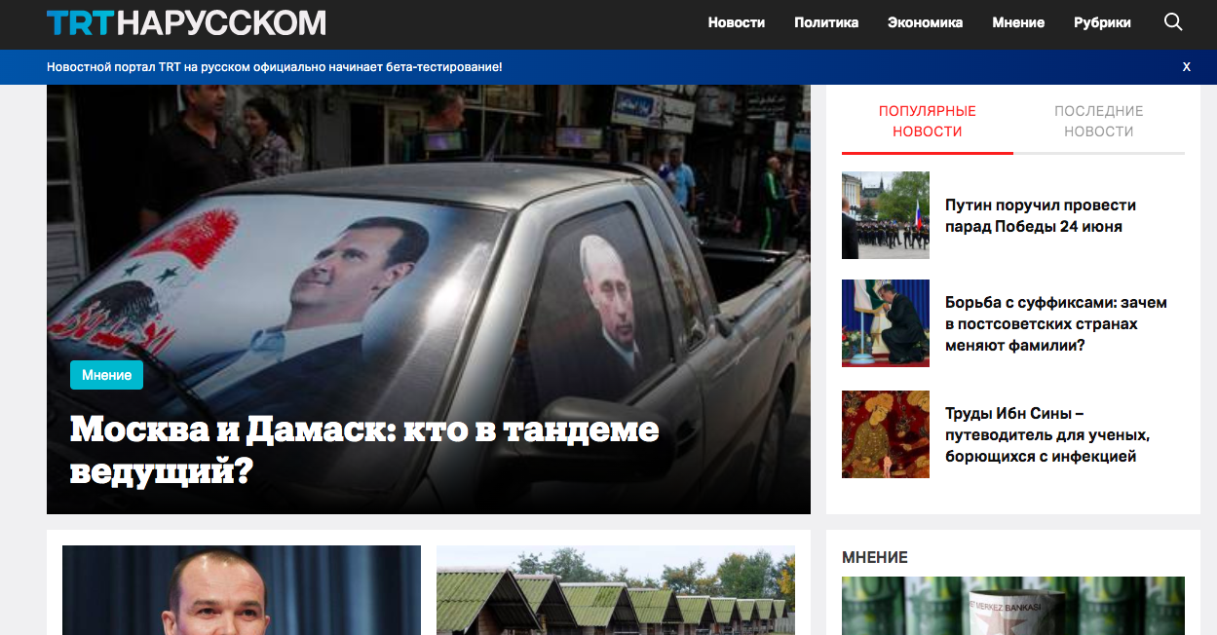The width and height of the screenshot is (1217, 635).
Task: Switch to the Популярные новости tab
Action: click(x=927, y=122)
